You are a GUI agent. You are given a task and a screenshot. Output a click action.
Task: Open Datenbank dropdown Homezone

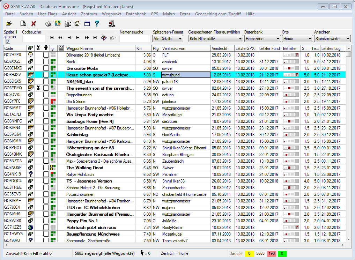tap(262, 39)
